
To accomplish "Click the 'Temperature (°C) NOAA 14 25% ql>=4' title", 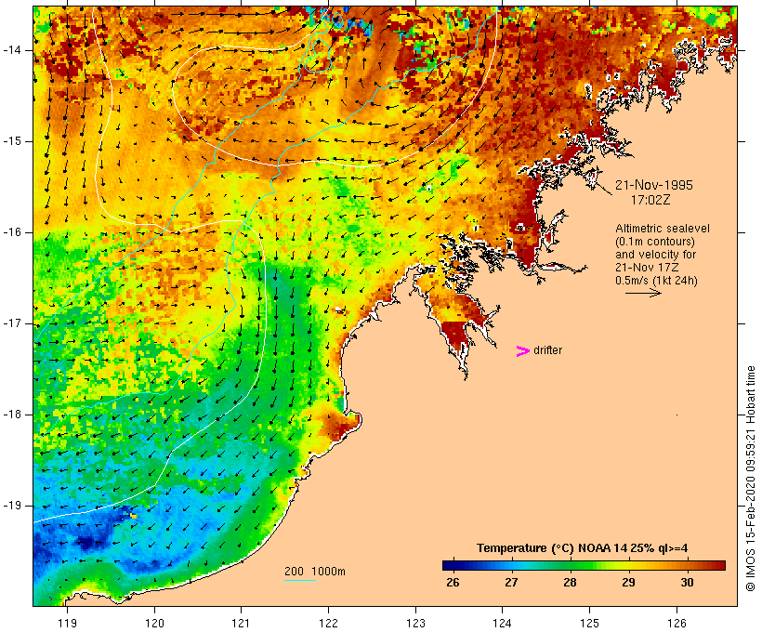I will [583, 548].
